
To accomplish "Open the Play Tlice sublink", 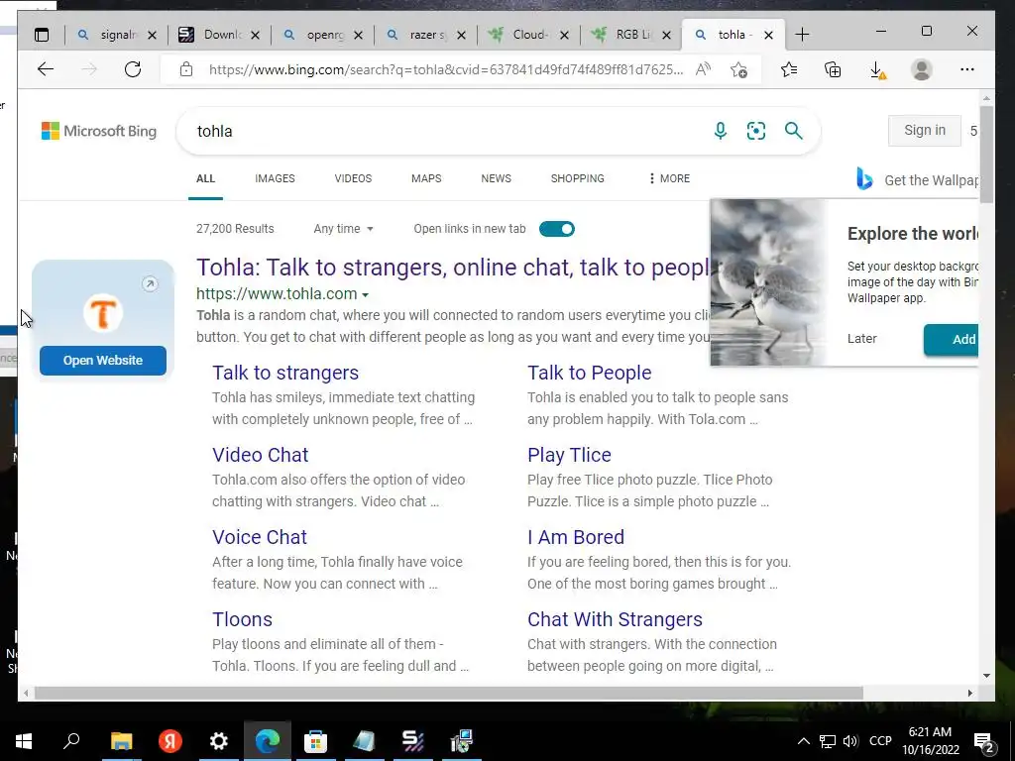I will click(569, 455).
